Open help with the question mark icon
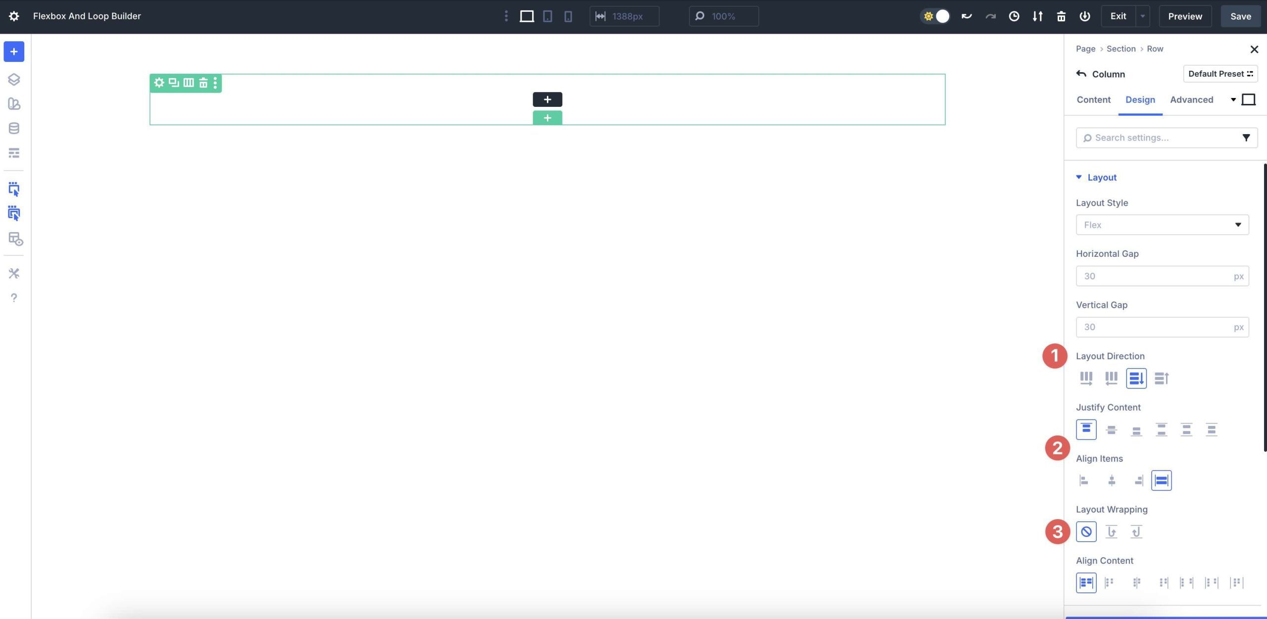 (13, 298)
